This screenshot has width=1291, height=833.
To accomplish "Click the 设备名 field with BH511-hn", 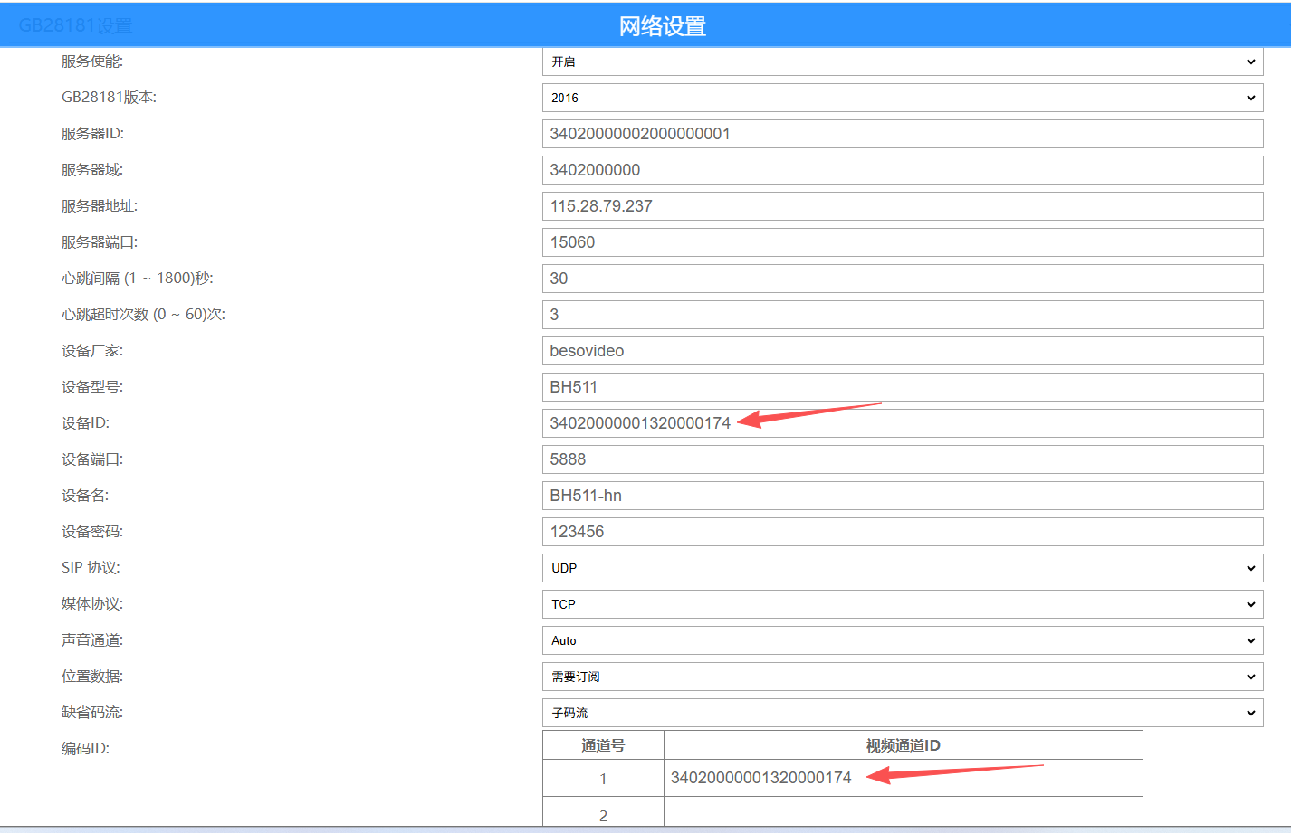I will (x=902, y=496).
